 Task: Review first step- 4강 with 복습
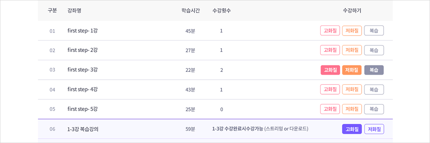tap(374, 89)
